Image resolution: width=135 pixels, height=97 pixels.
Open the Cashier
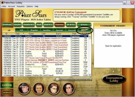[7, 85]
